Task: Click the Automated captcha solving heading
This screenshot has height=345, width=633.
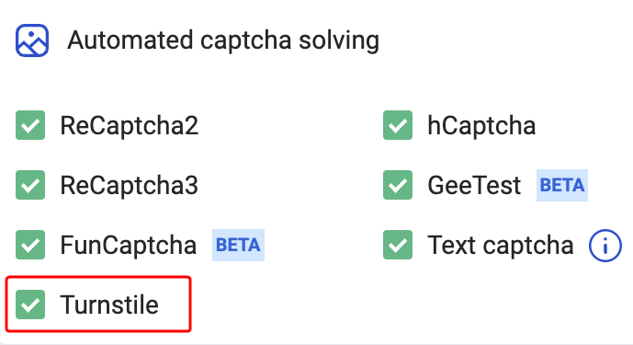Action: [x=223, y=40]
